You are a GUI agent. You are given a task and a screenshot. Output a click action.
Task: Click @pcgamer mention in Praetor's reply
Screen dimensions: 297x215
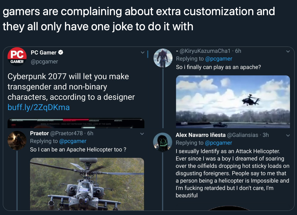[73, 141]
